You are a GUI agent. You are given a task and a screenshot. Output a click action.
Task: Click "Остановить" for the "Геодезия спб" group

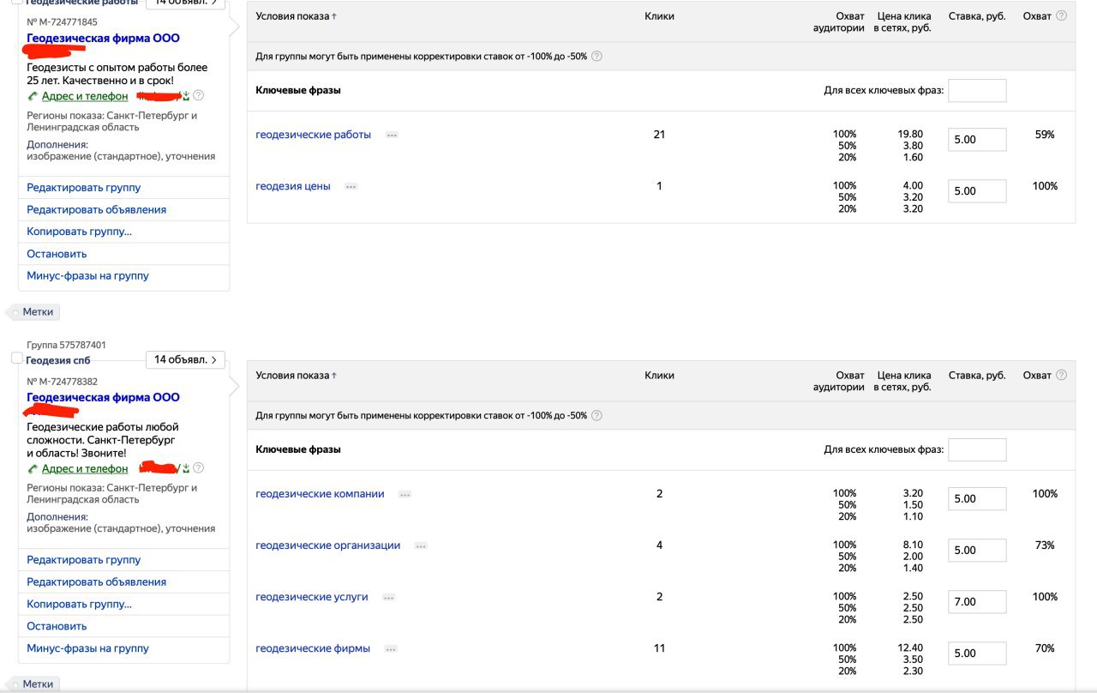tap(57, 626)
